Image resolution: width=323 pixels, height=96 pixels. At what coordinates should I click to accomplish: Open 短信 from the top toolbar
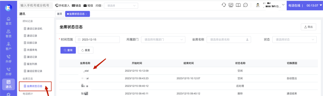point(88,5)
